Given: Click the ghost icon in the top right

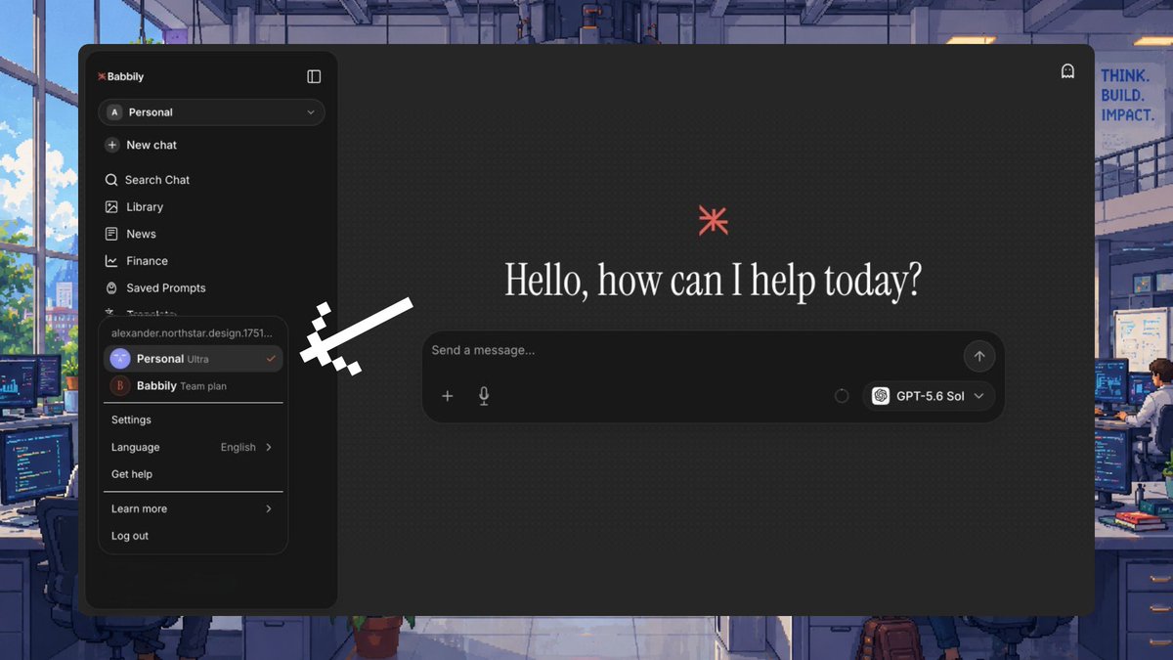Looking at the screenshot, I should coord(1067,71).
